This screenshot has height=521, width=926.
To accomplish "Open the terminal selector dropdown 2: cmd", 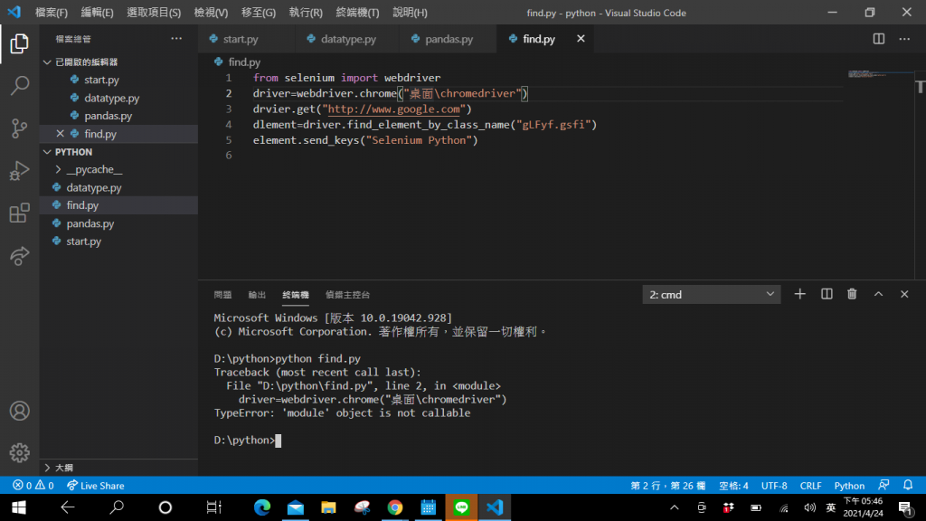I will [x=712, y=294].
